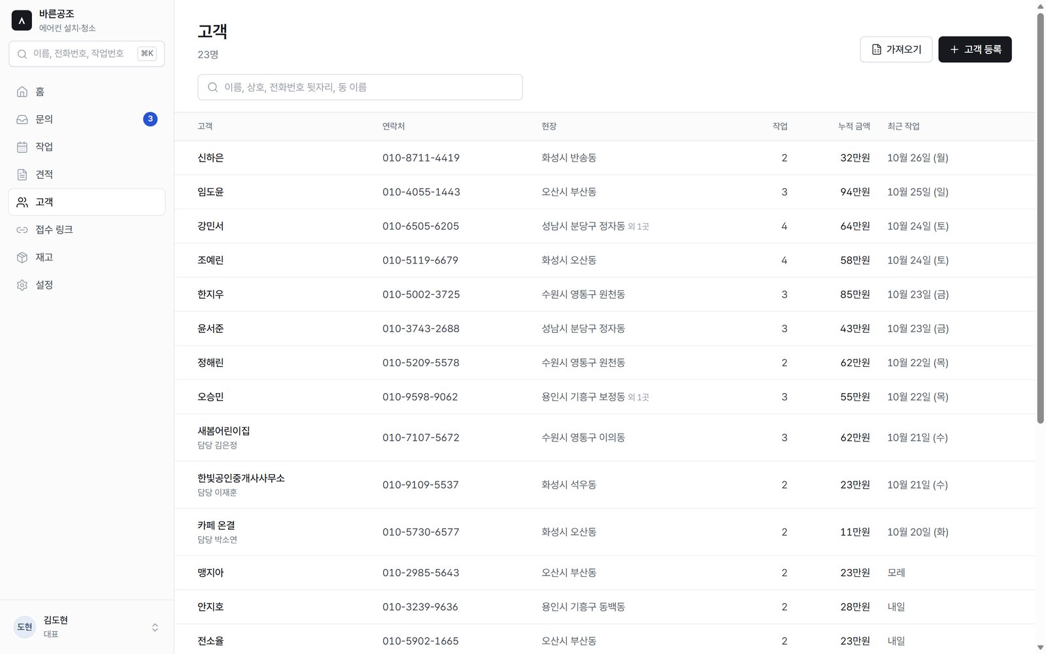The width and height of the screenshot is (1046, 654).
Task: Select phone number 010-3743-2688
Action: tap(421, 328)
